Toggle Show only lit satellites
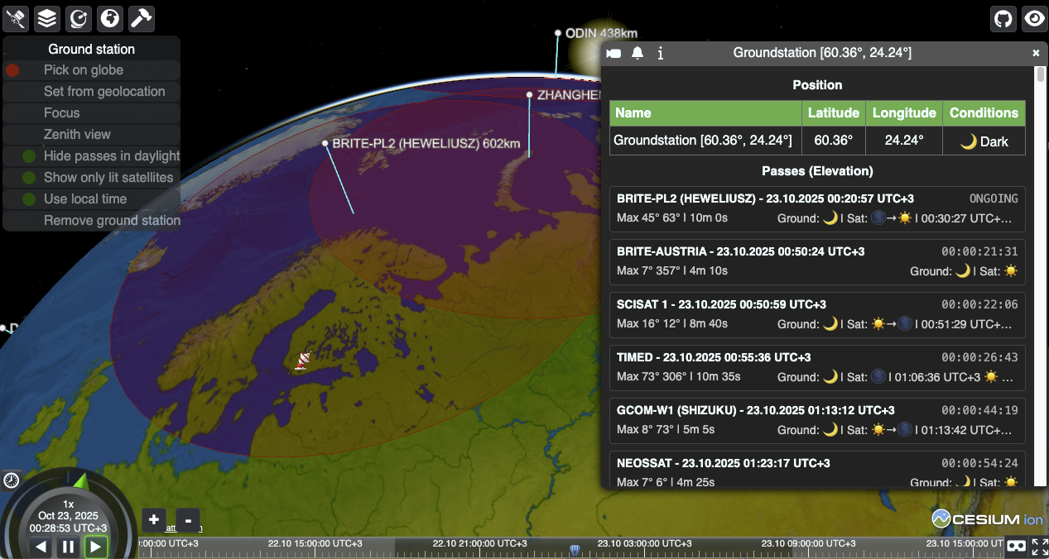 [91, 178]
